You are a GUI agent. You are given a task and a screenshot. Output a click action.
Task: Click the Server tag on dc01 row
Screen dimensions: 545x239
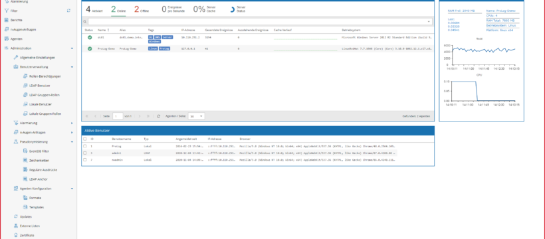click(x=167, y=37)
